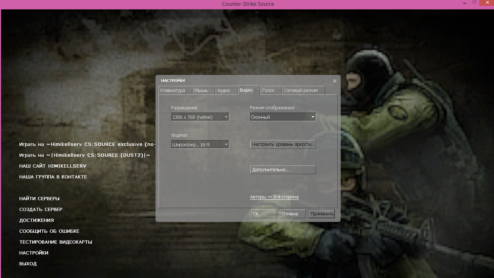Screen dimensions: 494x278
Task: Select the Аудио tab
Action: click(x=226, y=90)
